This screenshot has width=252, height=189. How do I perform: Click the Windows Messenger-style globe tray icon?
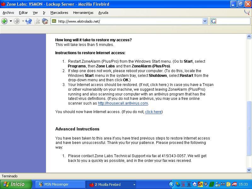pyautogui.click(x=178, y=184)
